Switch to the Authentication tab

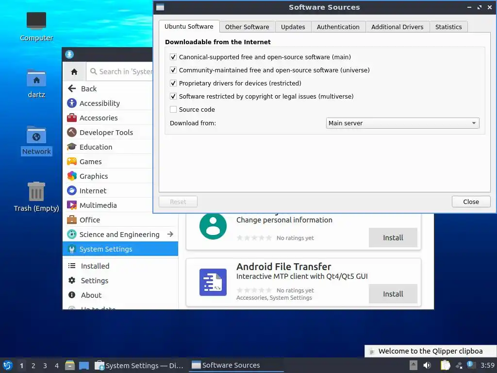(338, 27)
